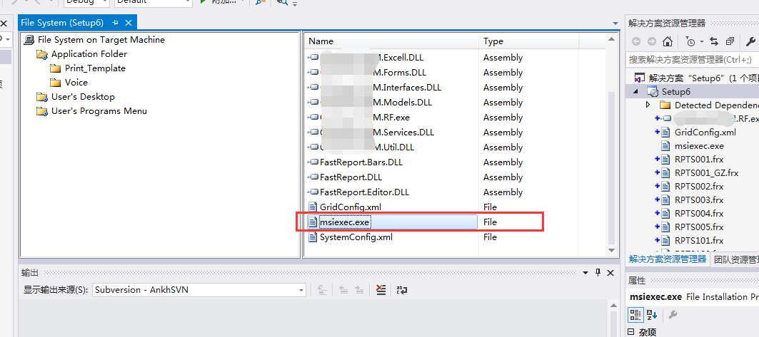Viewport: 759px width, 337px height.
Task: Select the Application Folder tree node
Action: 89,54
